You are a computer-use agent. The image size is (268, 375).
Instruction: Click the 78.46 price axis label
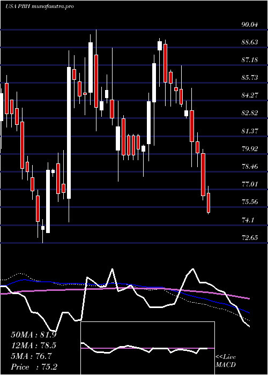pos(250,166)
